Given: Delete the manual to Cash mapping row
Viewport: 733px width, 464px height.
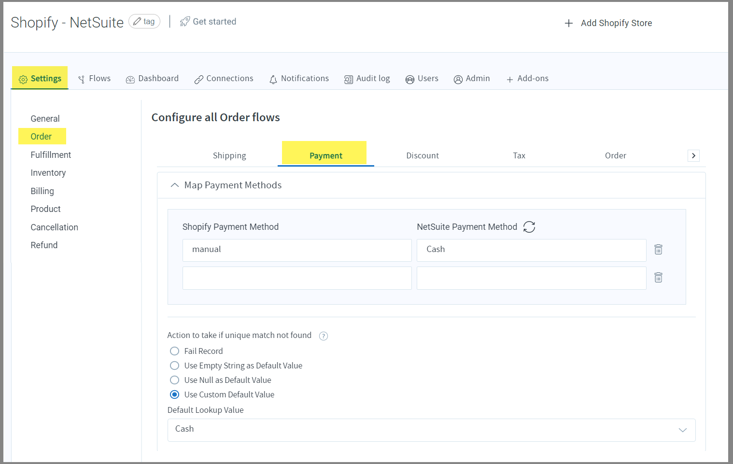Looking at the screenshot, I should 658,250.
